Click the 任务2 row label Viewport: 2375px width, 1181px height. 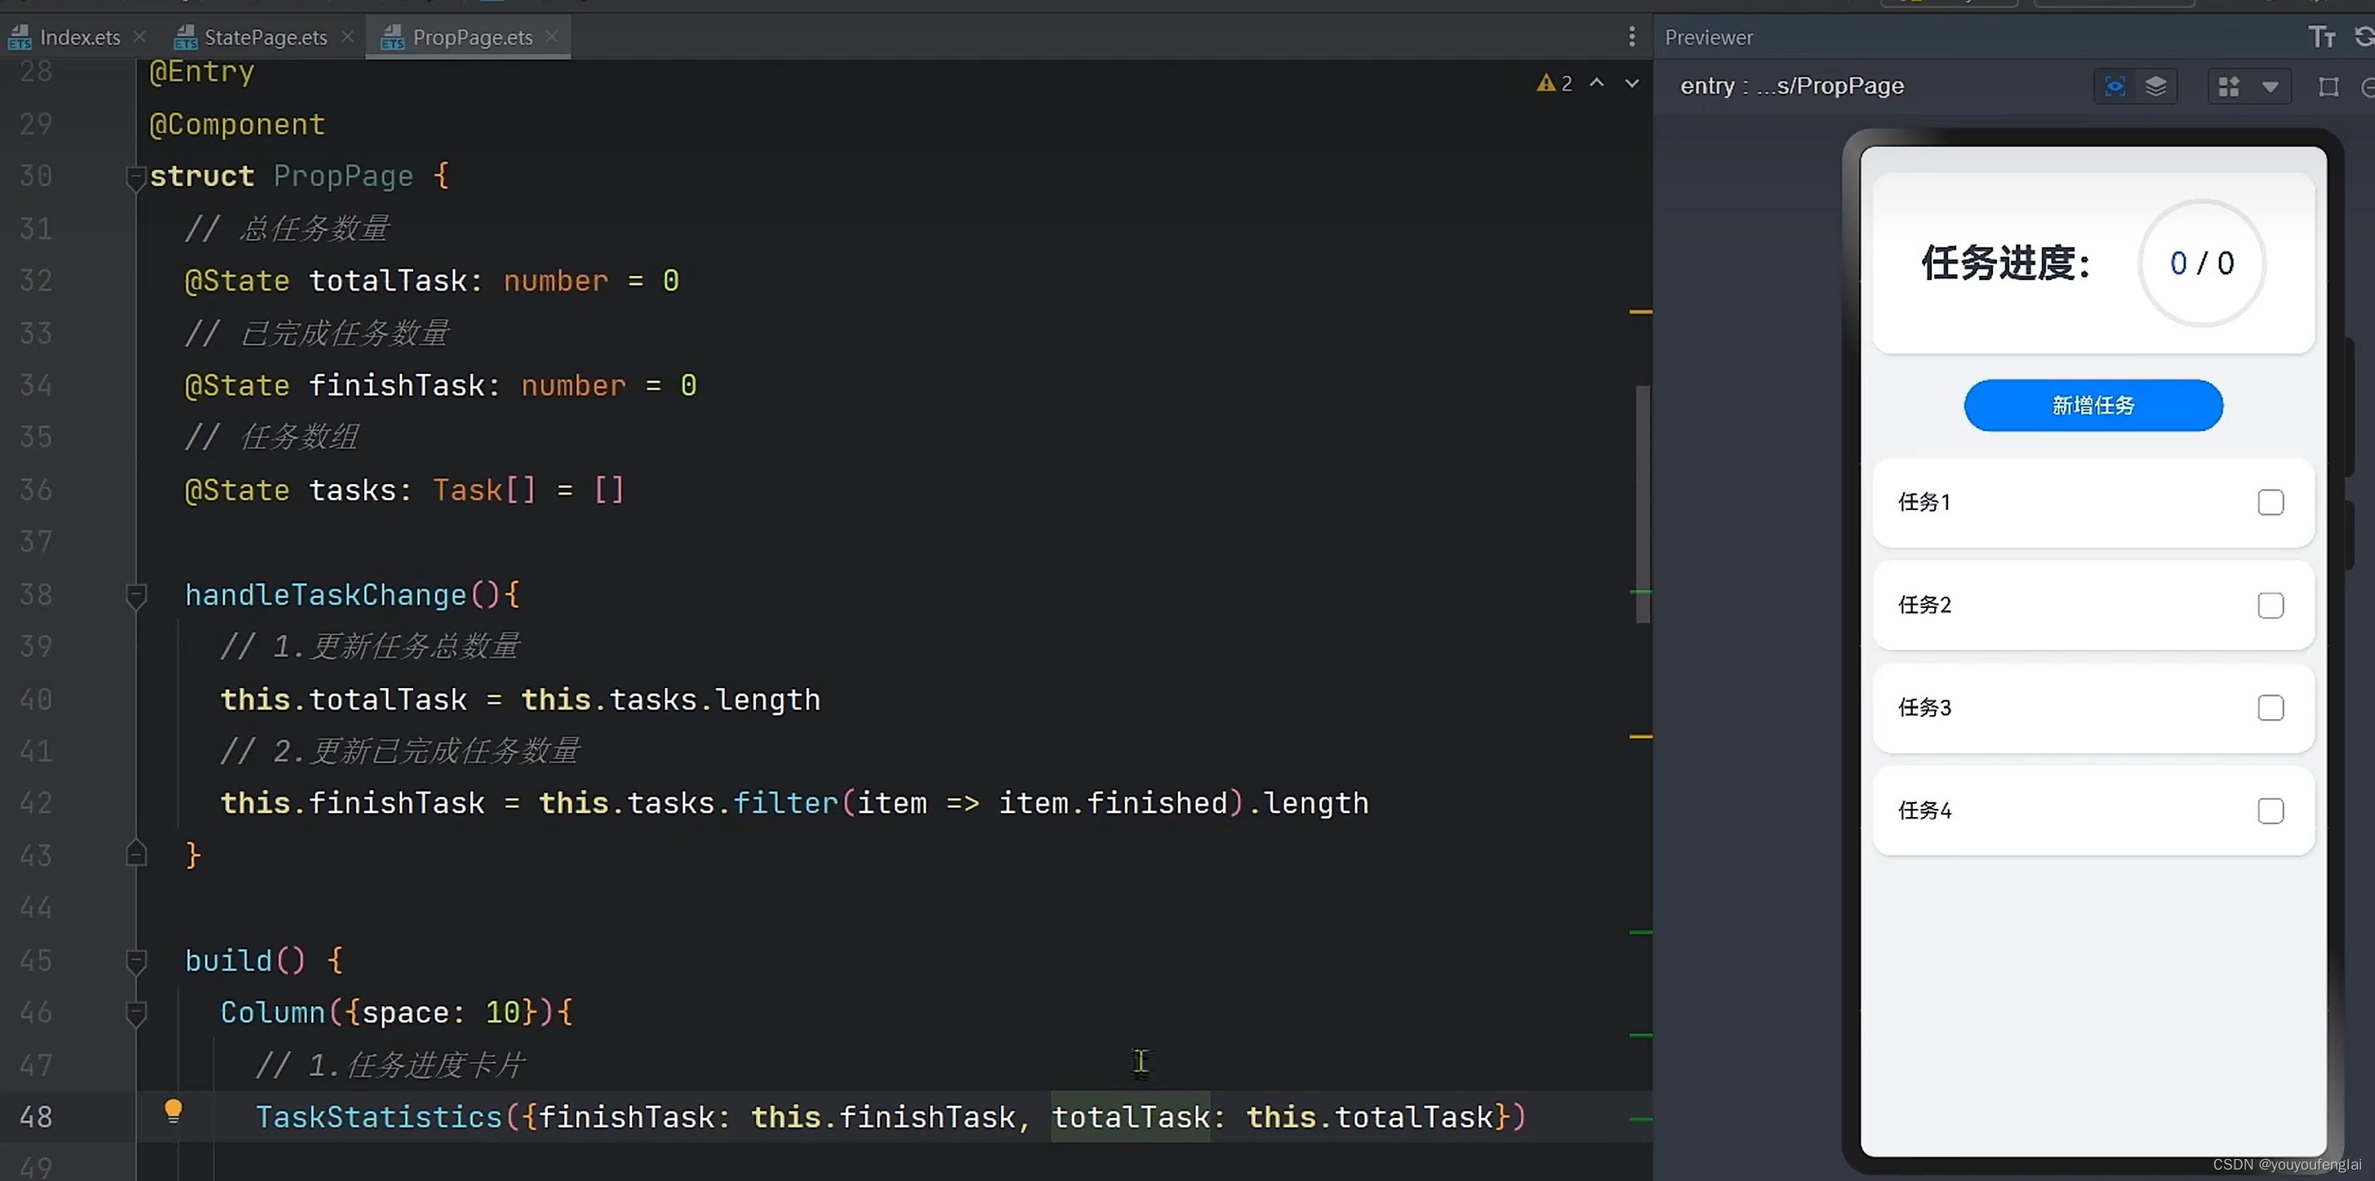[1924, 605]
